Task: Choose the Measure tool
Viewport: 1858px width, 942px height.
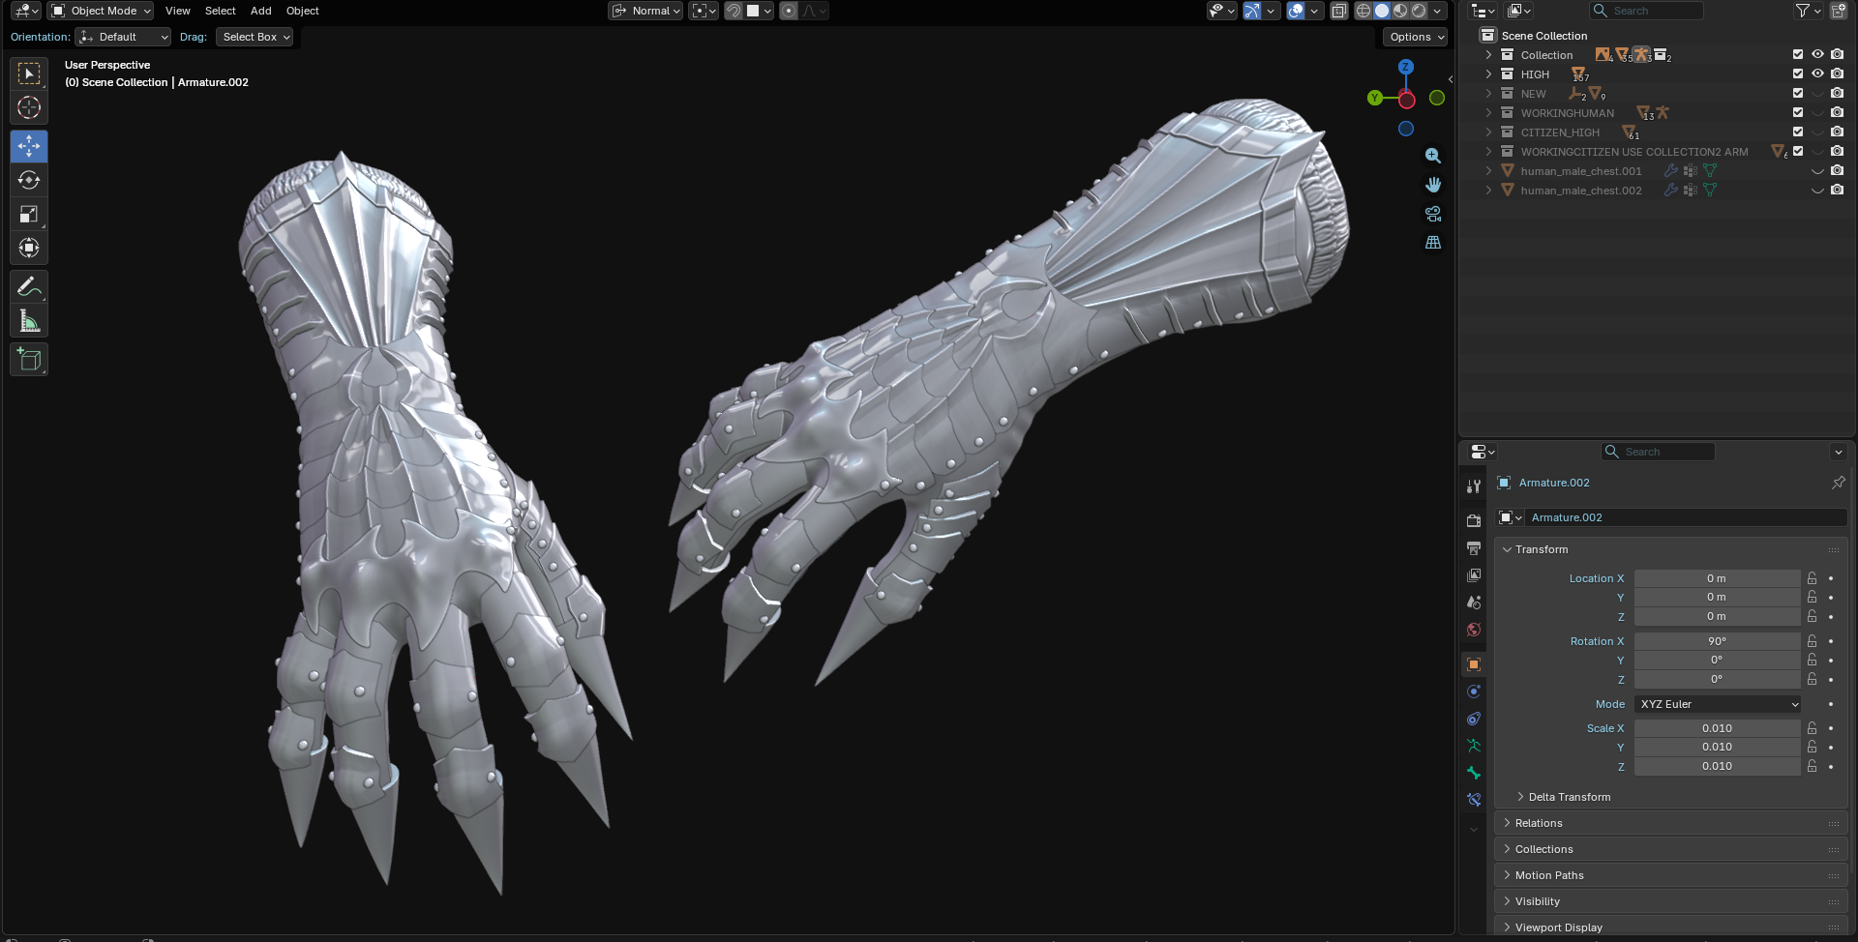Action: [29, 321]
